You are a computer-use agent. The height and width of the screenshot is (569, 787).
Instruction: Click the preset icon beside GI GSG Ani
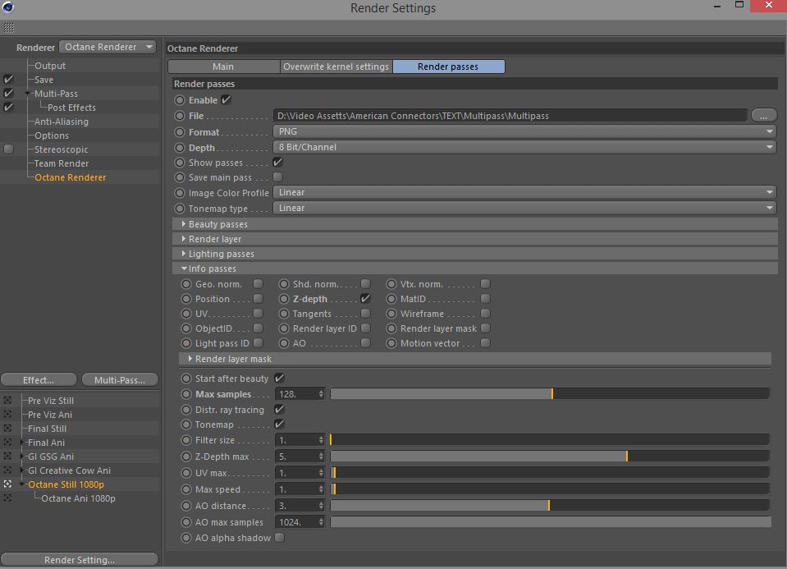pos(7,456)
